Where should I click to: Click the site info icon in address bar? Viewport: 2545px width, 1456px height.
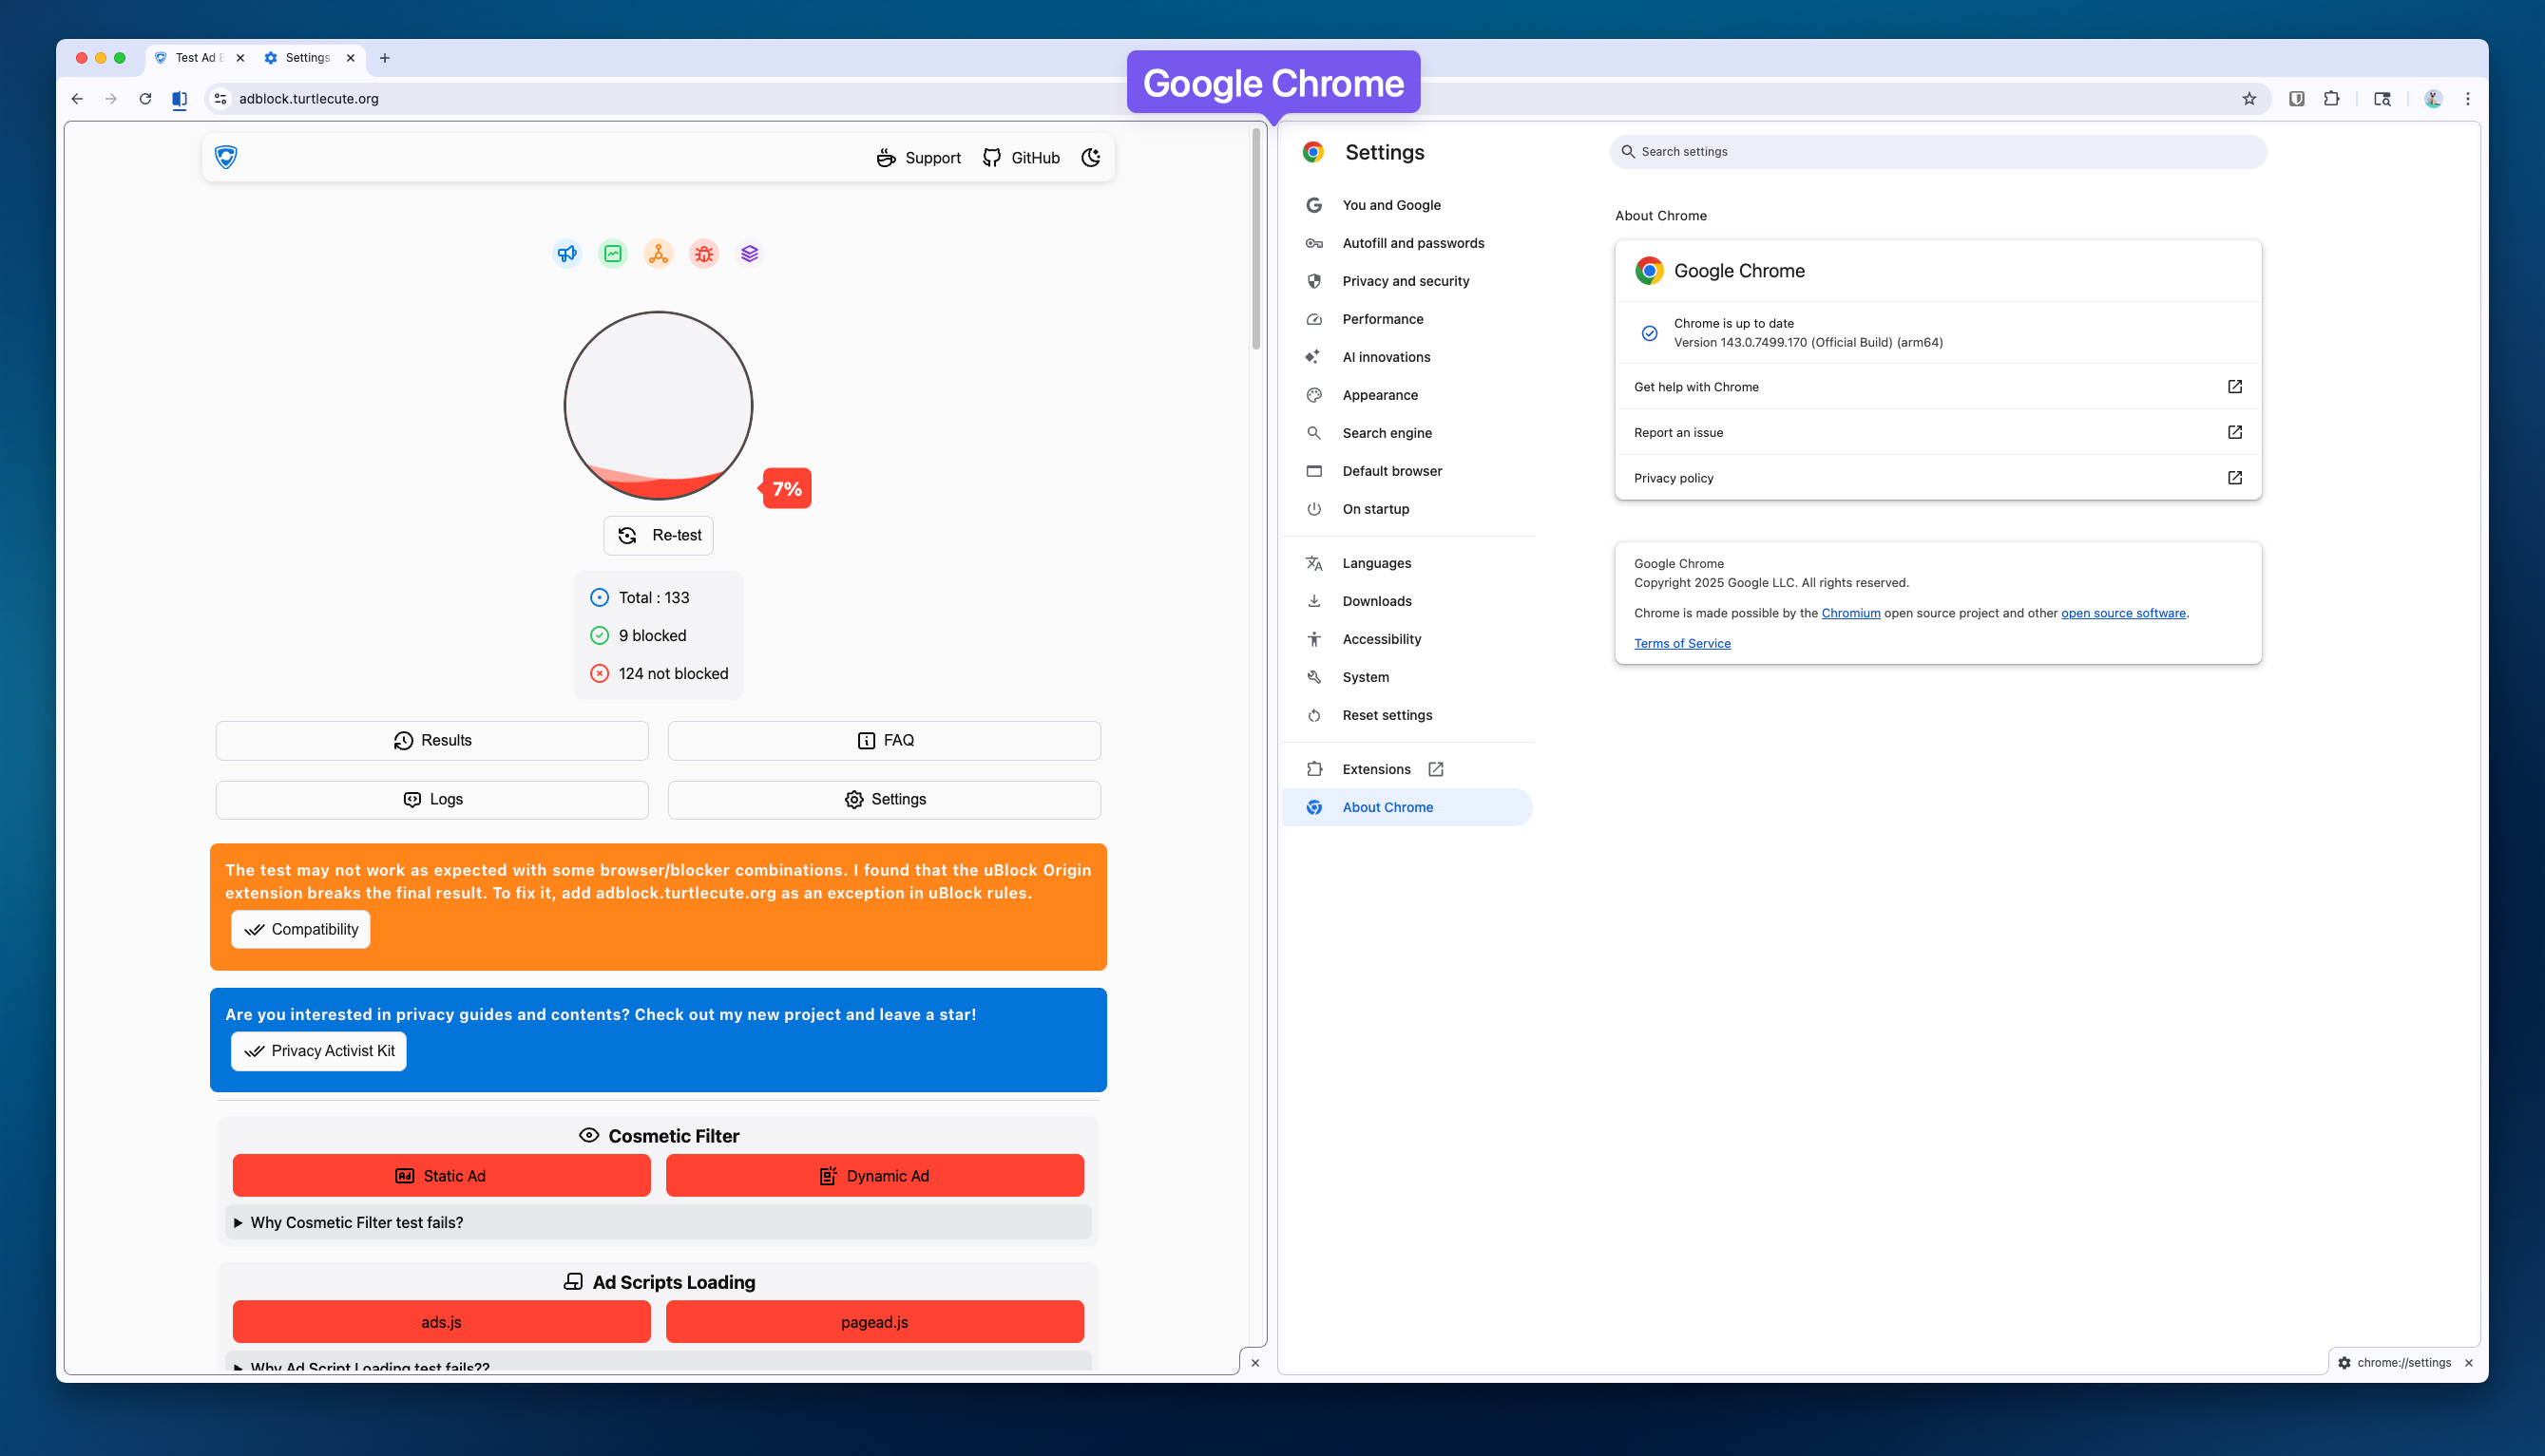pyautogui.click(x=221, y=99)
